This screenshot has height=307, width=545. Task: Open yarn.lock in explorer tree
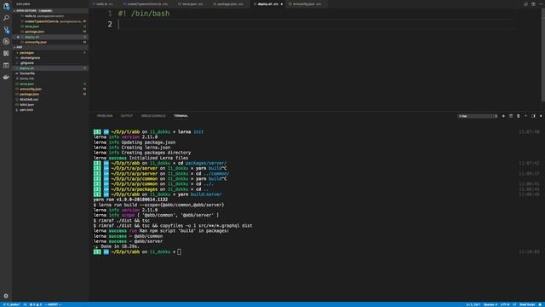click(x=50, y=110)
